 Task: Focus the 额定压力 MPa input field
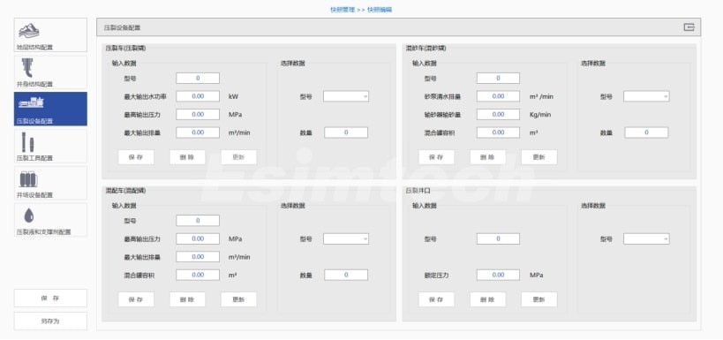tap(498, 275)
